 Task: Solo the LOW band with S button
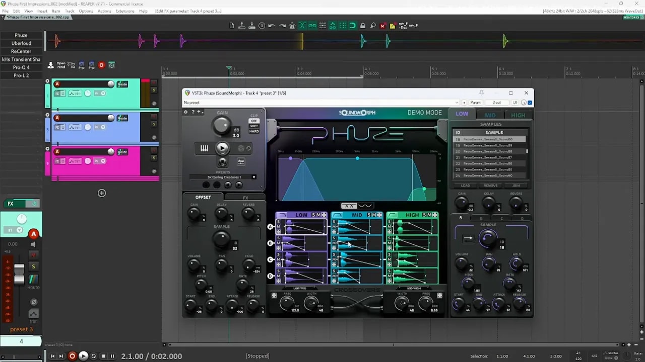(x=313, y=215)
